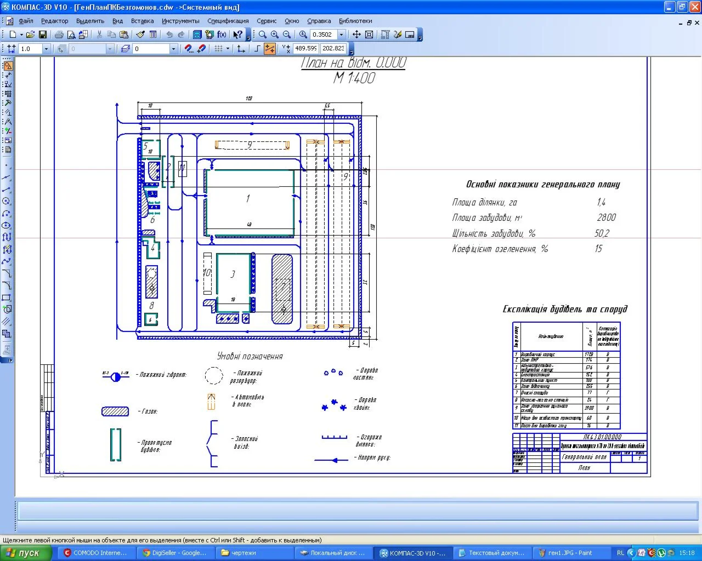Viewport: 702px width, 561px height.
Task: Toggle the grid display button
Action: tap(219, 49)
